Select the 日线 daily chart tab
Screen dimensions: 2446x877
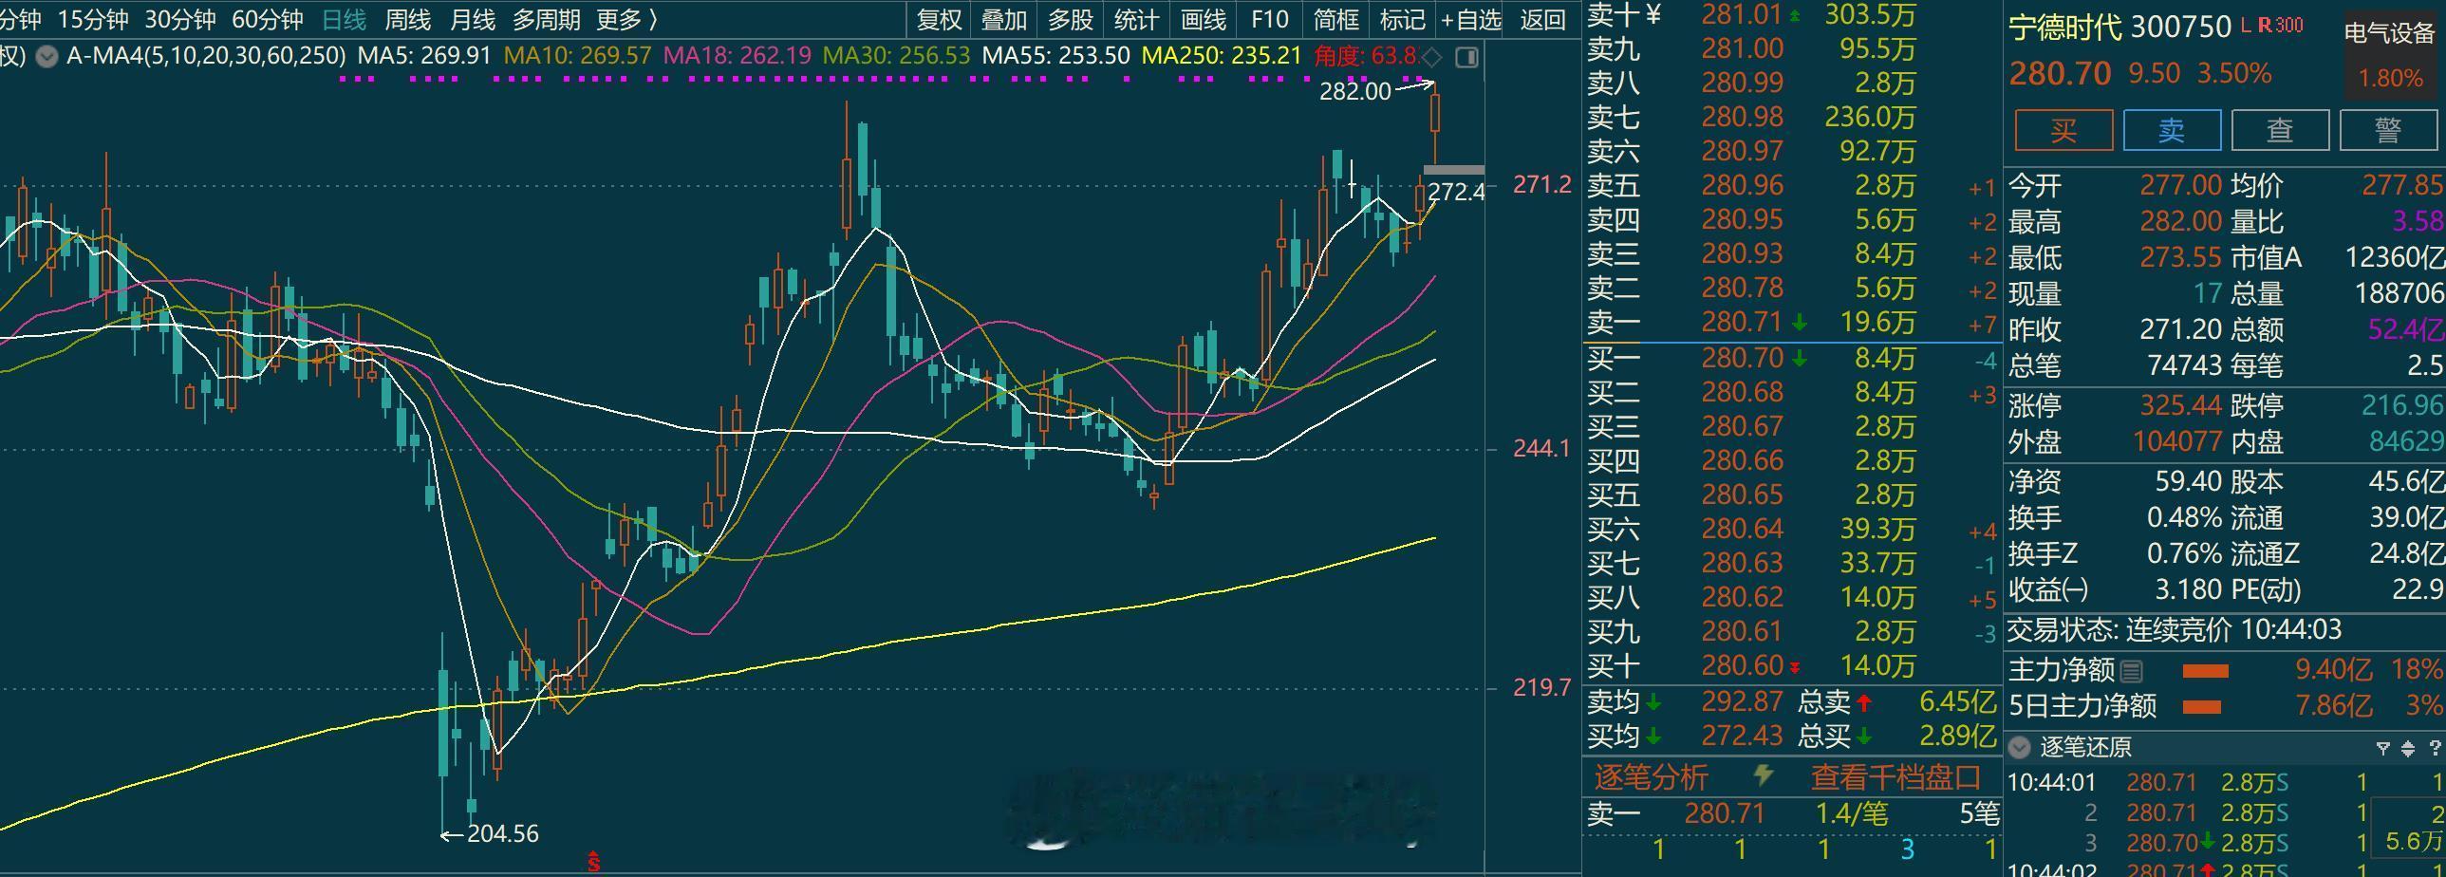tap(344, 19)
